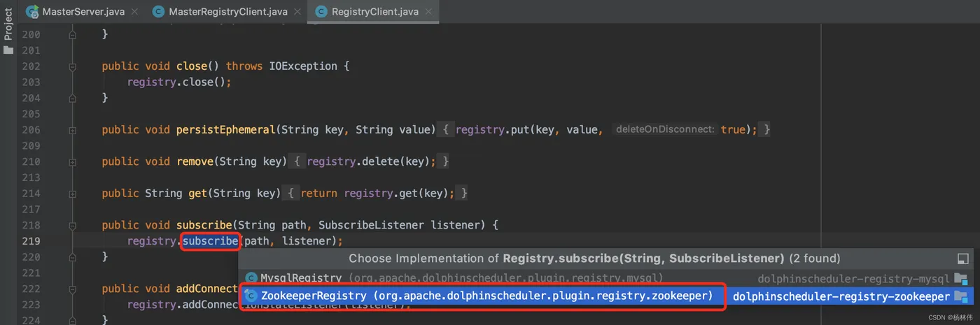
Task: Click the get method name on line 214
Action: tap(198, 194)
